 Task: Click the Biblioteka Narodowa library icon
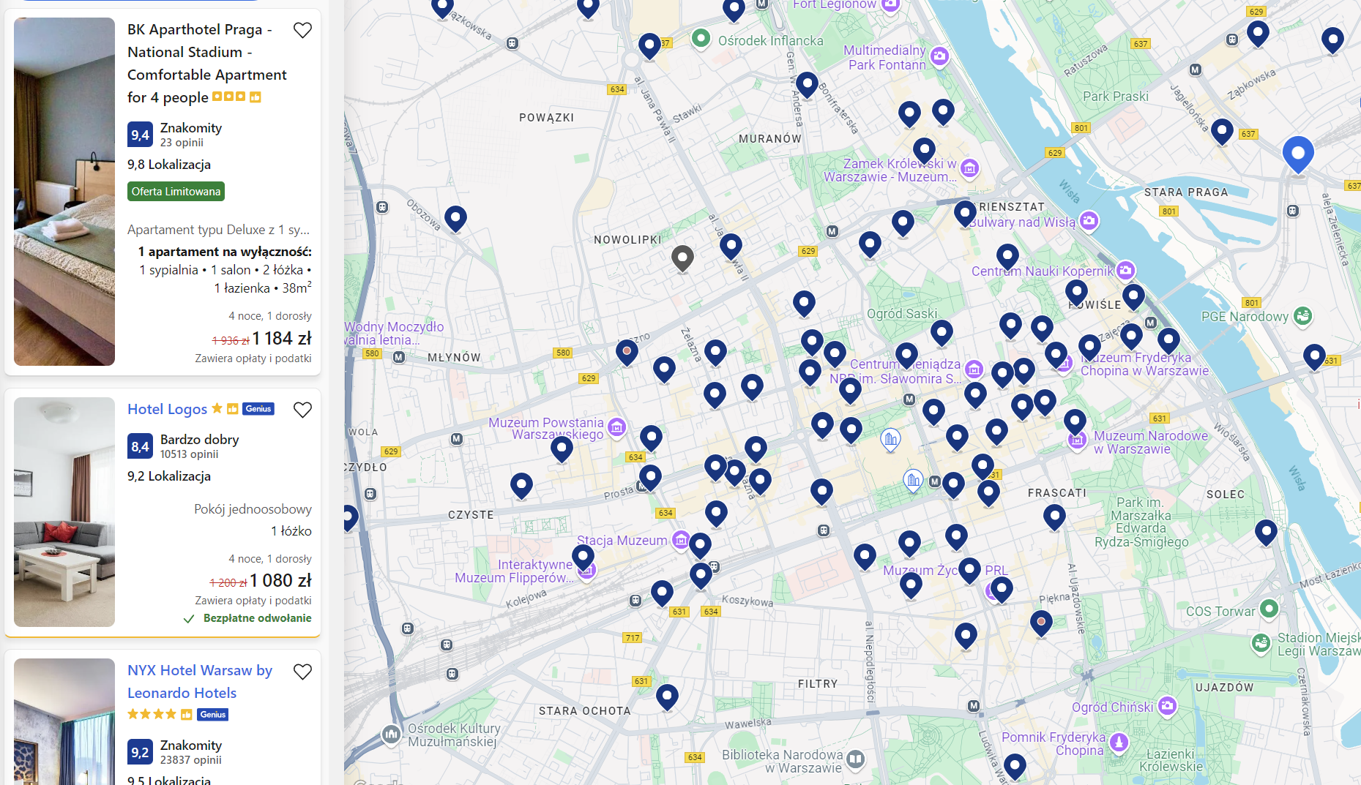[x=855, y=760]
